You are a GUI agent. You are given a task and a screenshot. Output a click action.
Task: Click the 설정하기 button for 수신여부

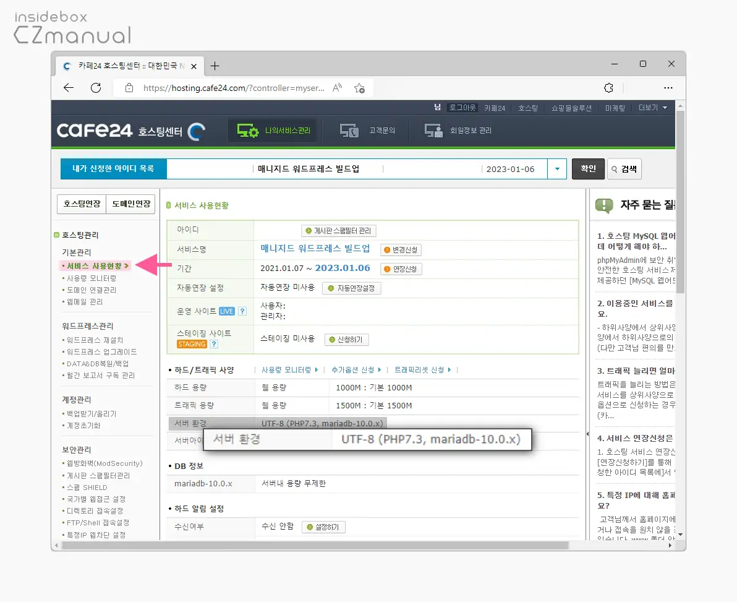pyautogui.click(x=323, y=527)
